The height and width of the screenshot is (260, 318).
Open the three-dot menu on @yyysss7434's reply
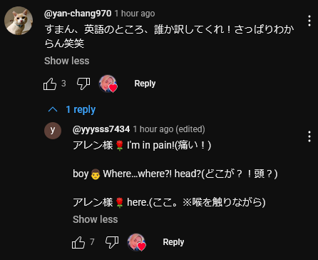(x=309, y=136)
